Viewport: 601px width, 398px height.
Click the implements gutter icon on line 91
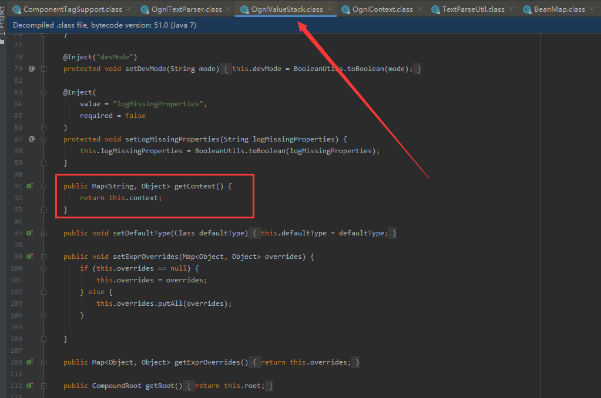(x=30, y=186)
